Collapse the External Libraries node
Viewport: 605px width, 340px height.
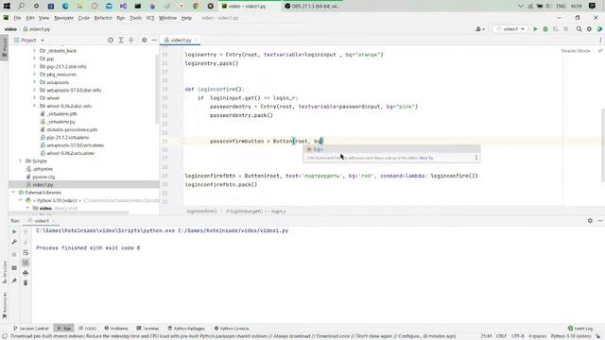click(12, 193)
